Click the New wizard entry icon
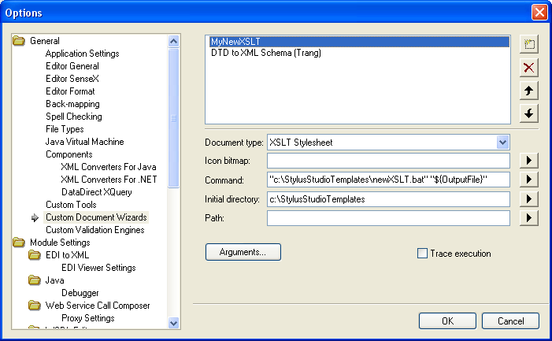Image resolution: width=552 pixels, height=341 pixels. pyautogui.click(x=529, y=44)
